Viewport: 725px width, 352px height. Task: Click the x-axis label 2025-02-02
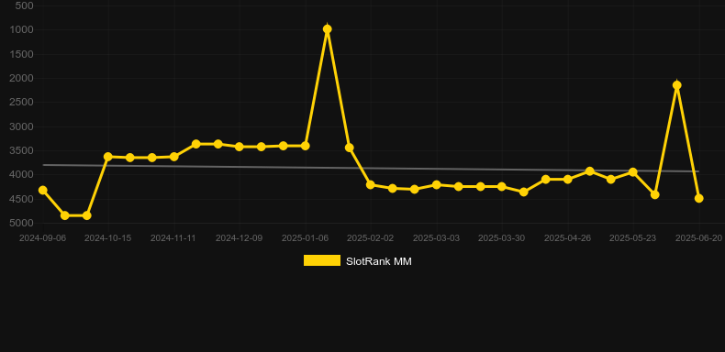371,238
